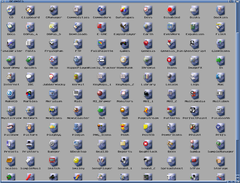Select the NewIcons drawer icon

click(54, 111)
